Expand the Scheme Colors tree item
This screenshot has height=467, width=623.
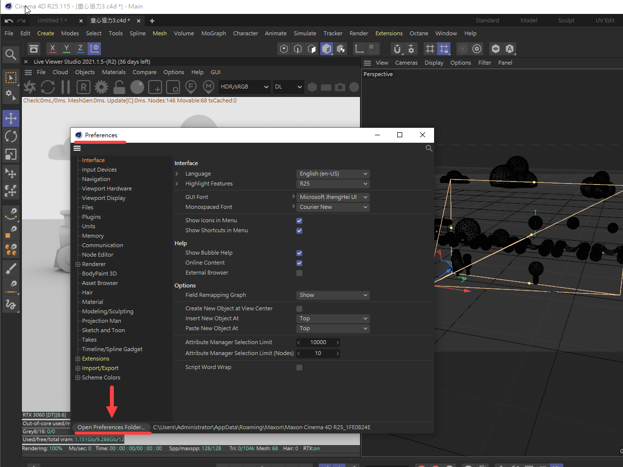[x=78, y=377]
